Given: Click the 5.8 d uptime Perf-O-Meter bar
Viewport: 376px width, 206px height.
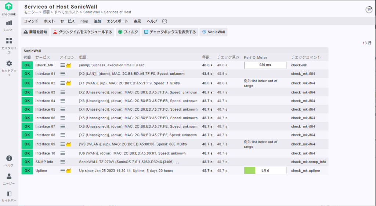Looking at the screenshot, I should pos(265,170).
